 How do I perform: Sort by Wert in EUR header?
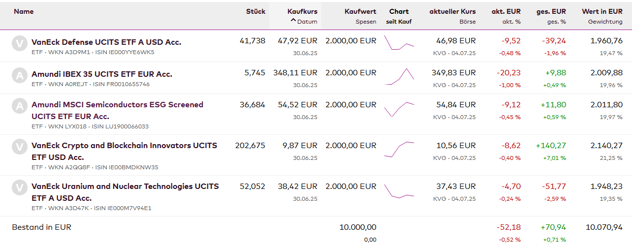pos(602,11)
